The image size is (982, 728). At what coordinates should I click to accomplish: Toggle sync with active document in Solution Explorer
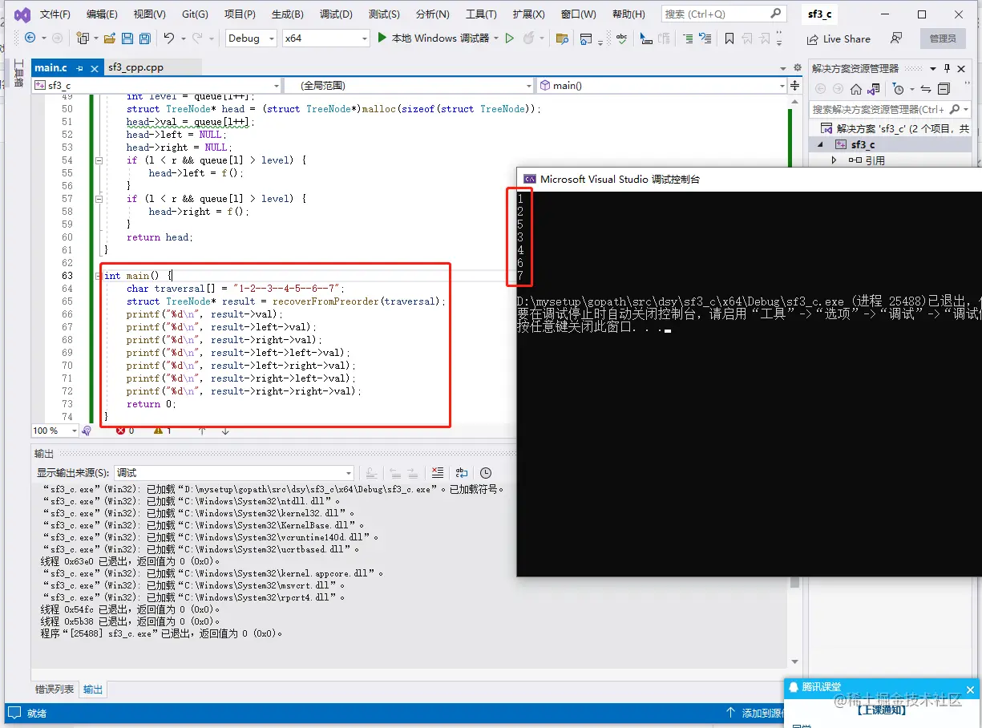926,89
